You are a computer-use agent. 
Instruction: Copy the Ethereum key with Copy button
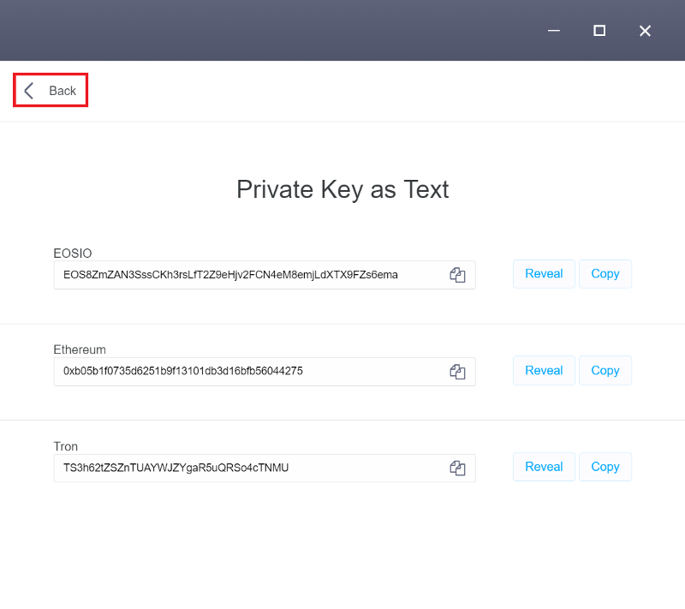[x=605, y=371]
